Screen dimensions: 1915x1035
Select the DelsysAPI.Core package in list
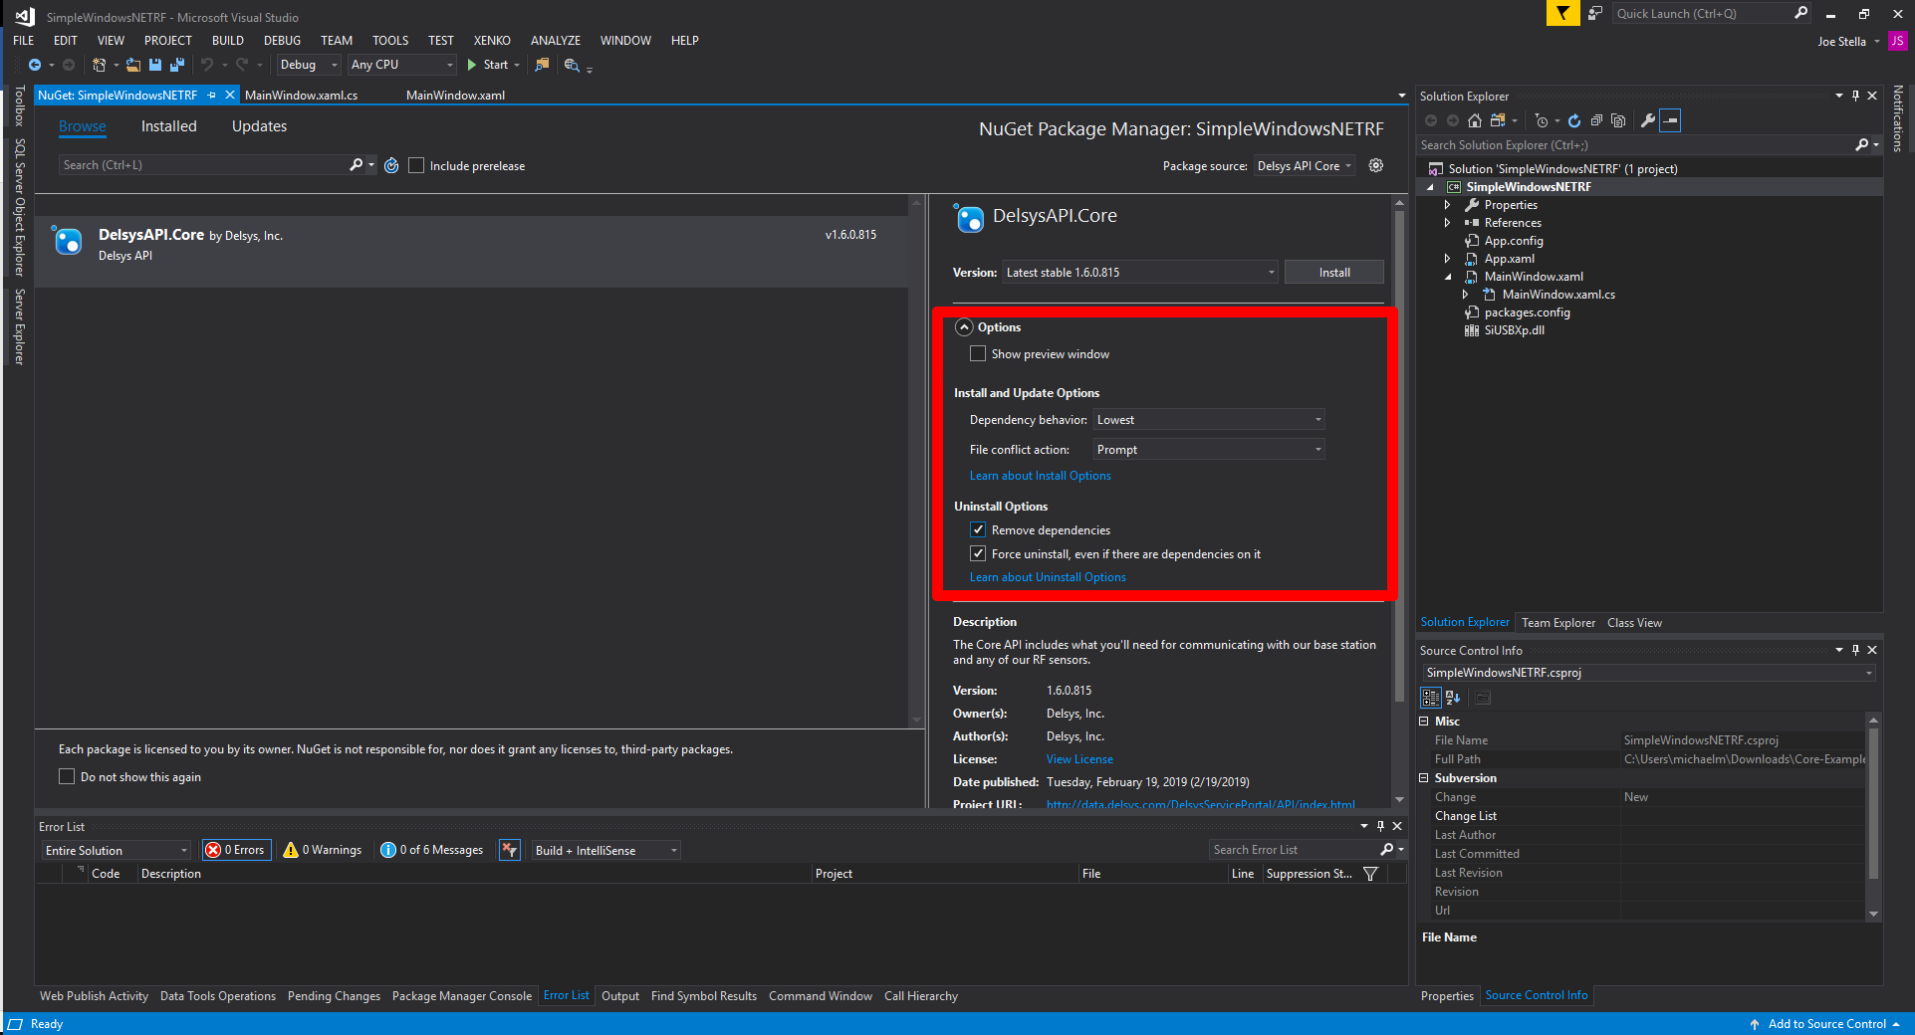pos(471,252)
